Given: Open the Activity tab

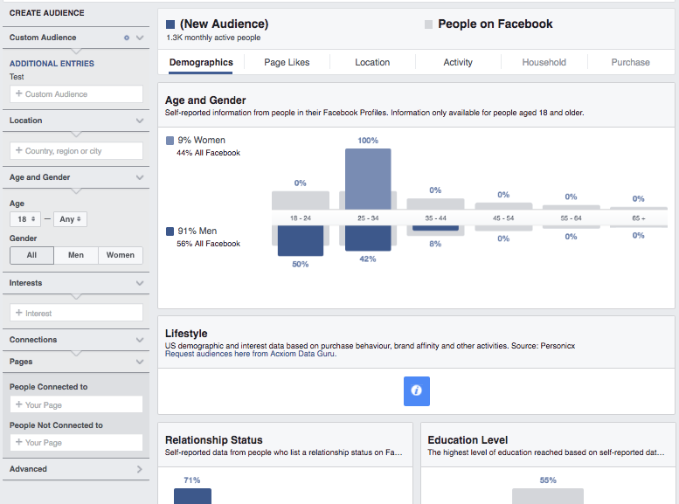Looking at the screenshot, I should pyautogui.click(x=458, y=62).
